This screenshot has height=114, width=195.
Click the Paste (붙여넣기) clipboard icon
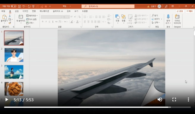(4, 17)
